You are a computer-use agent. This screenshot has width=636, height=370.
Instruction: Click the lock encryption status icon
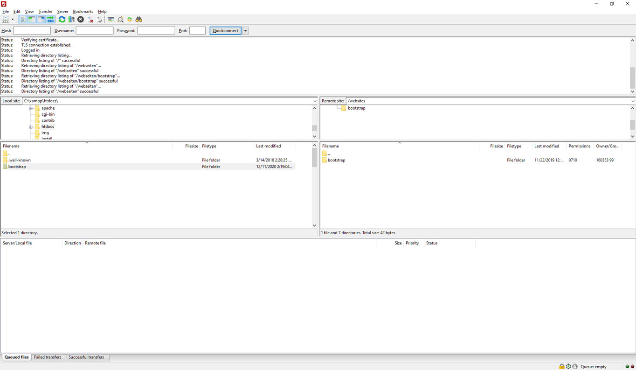[562, 367]
